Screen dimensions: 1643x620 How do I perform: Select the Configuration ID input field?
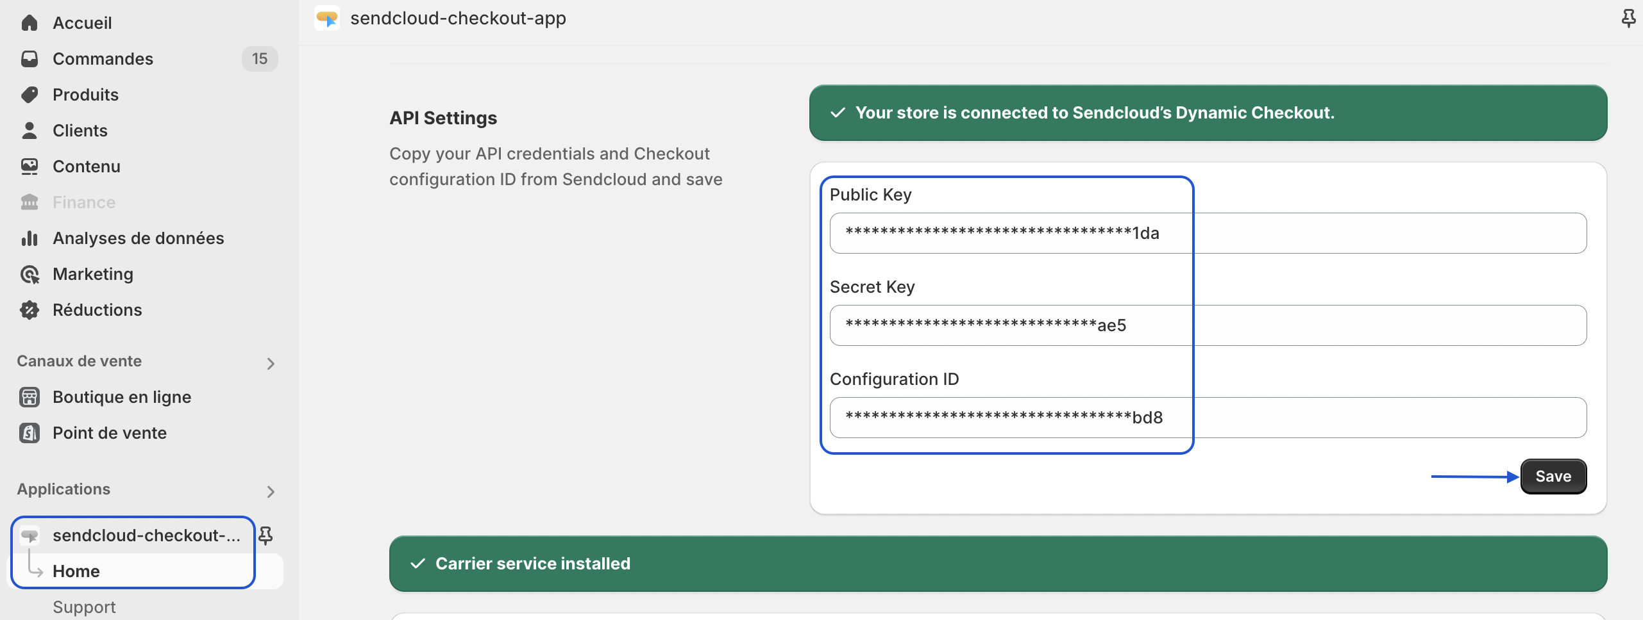1208,418
